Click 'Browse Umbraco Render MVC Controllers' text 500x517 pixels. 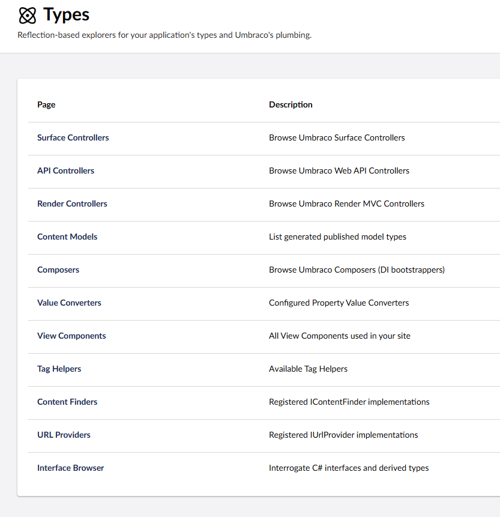pyautogui.click(x=346, y=204)
